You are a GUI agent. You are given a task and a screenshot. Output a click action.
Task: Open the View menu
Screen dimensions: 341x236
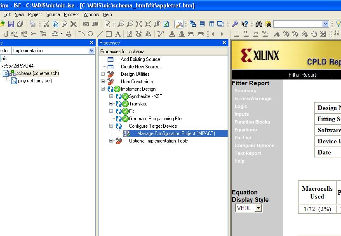pyautogui.click(x=19, y=14)
